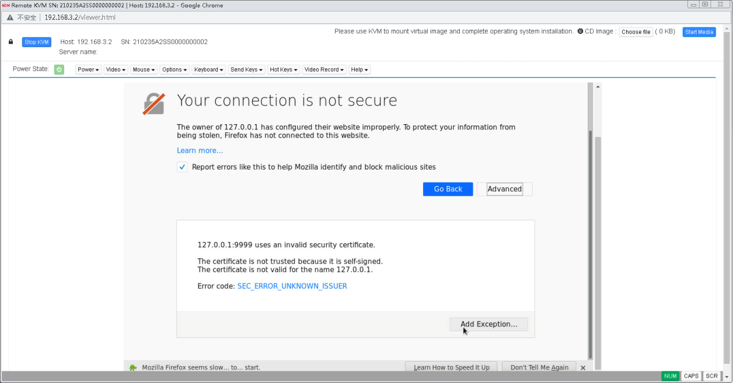The height and width of the screenshot is (383, 733).
Task: Click Don't Tell Me Again button
Action: [539, 368]
